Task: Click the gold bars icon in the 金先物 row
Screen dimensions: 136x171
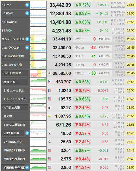Action: click(49, 116)
